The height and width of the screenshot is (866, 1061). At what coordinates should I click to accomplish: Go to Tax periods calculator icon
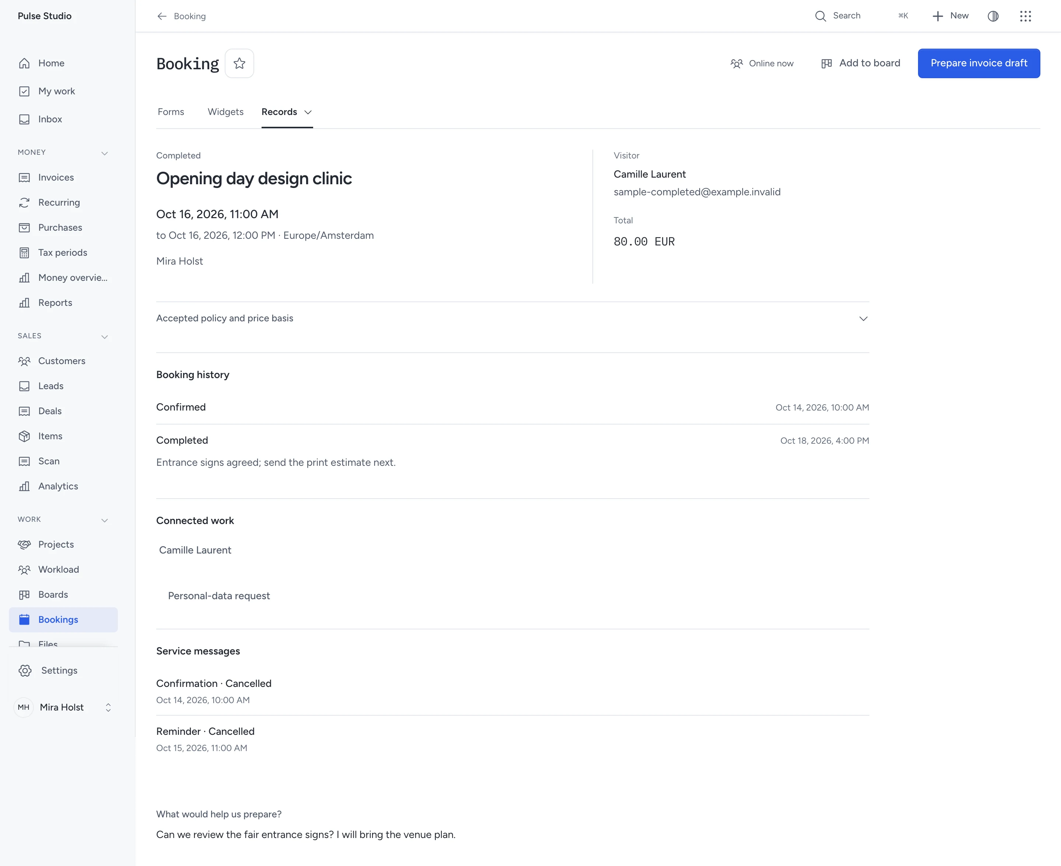click(x=24, y=253)
